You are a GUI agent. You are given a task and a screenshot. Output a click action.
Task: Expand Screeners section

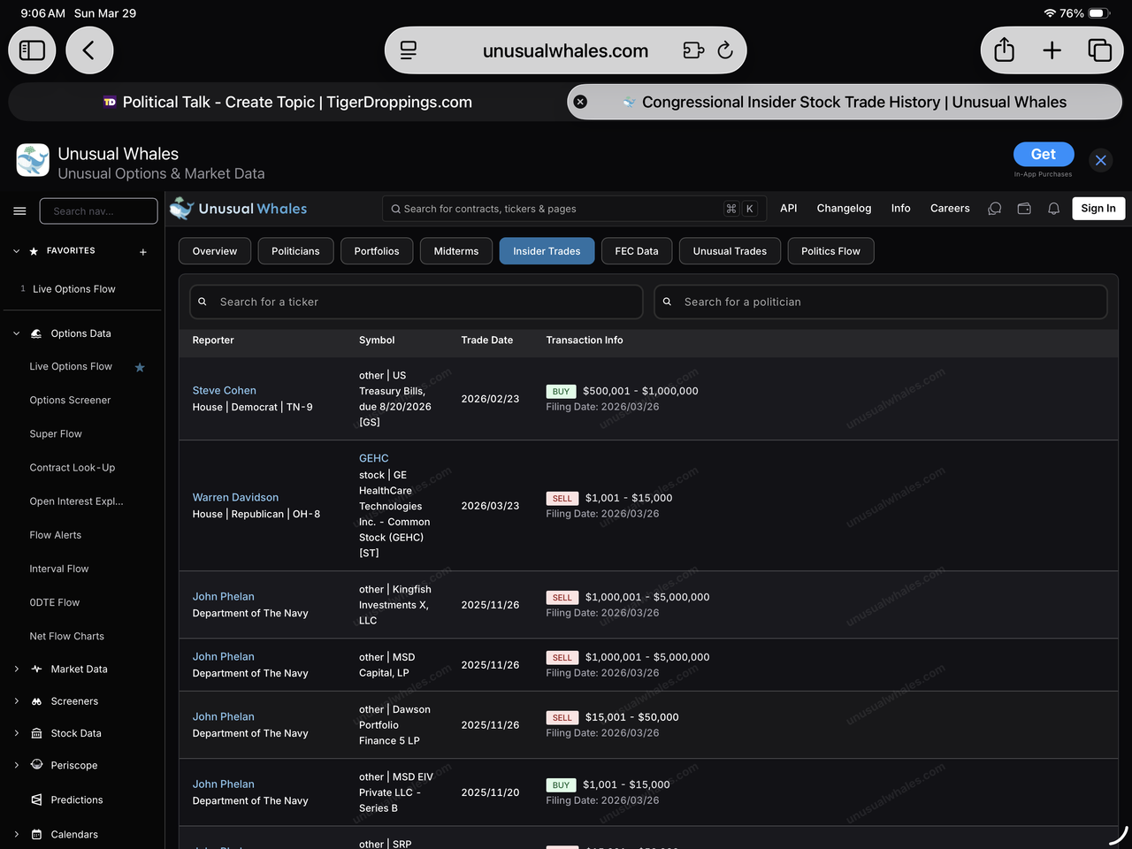point(16,701)
